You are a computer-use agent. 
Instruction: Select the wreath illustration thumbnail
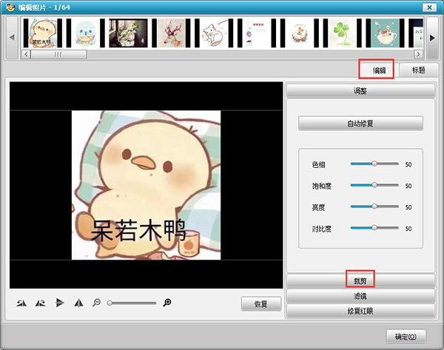point(300,33)
